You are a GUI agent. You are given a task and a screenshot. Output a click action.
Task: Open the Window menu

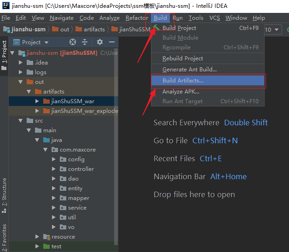click(236, 18)
